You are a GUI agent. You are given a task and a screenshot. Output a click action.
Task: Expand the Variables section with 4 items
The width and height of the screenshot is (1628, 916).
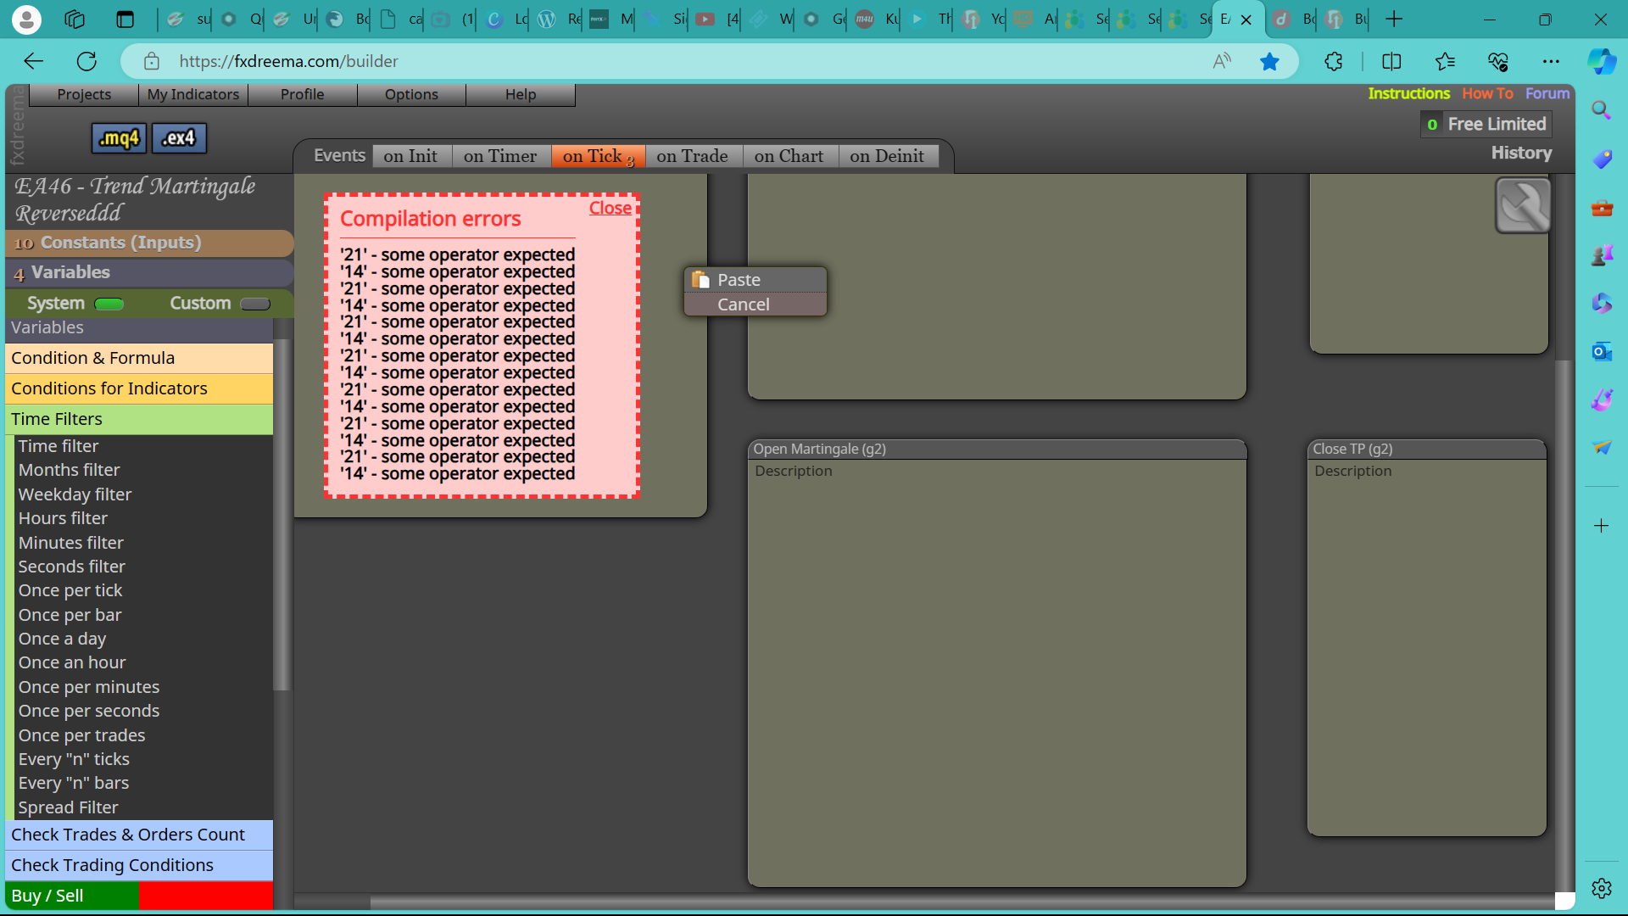pyautogui.click(x=149, y=272)
